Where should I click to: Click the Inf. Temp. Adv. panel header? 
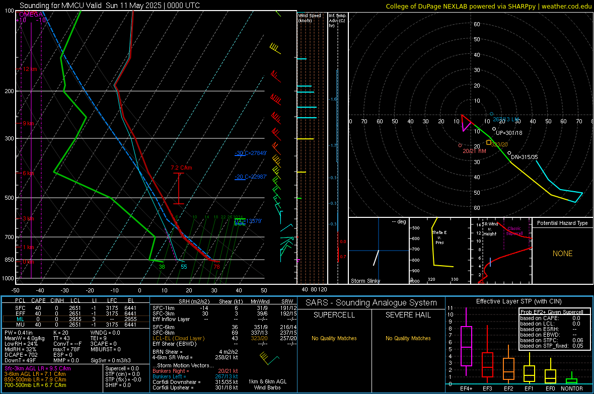(x=338, y=21)
